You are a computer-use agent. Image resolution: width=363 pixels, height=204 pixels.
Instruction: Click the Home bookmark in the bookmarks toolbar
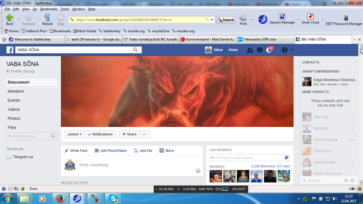11,31
